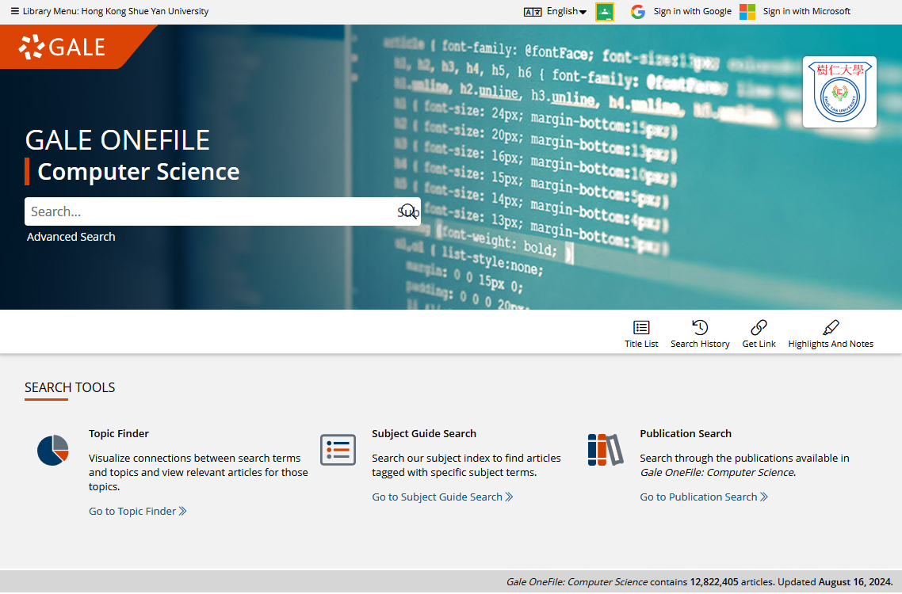Click the Gale logo

point(62,47)
